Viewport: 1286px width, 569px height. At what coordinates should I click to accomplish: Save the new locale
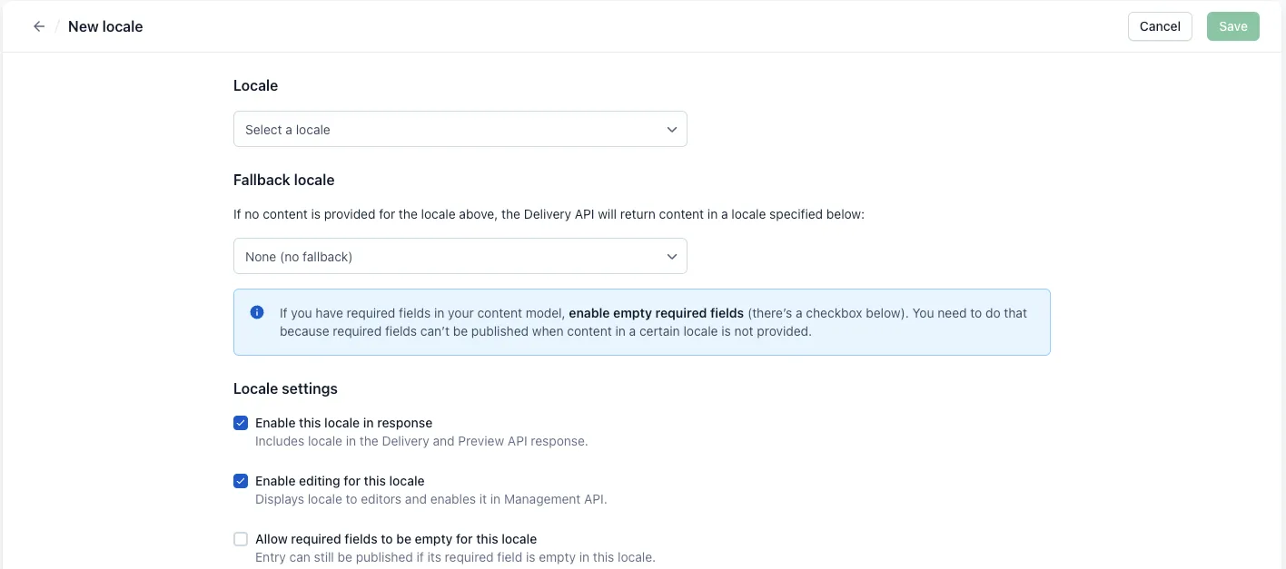coord(1233,26)
